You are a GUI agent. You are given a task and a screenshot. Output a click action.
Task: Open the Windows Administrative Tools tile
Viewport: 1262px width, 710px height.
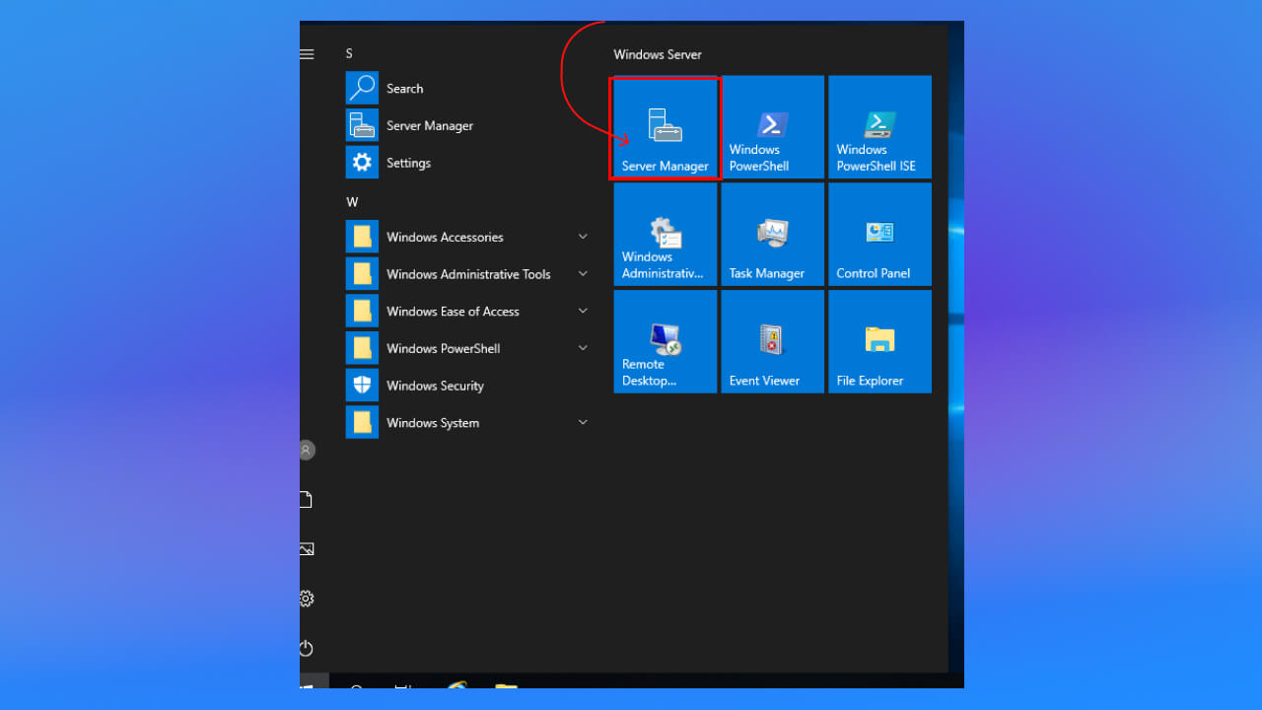[666, 235]
